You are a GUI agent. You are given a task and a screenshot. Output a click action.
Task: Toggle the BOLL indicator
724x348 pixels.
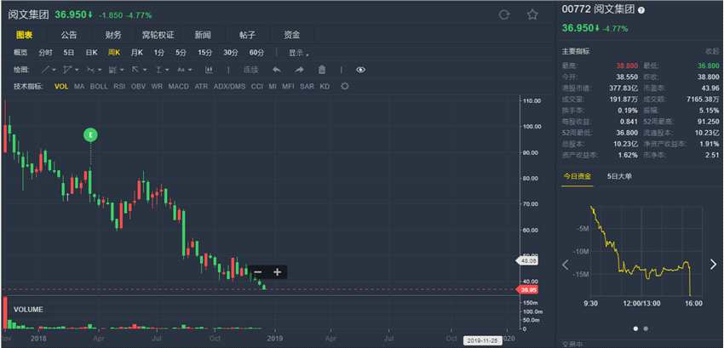(x=99, y=86)
